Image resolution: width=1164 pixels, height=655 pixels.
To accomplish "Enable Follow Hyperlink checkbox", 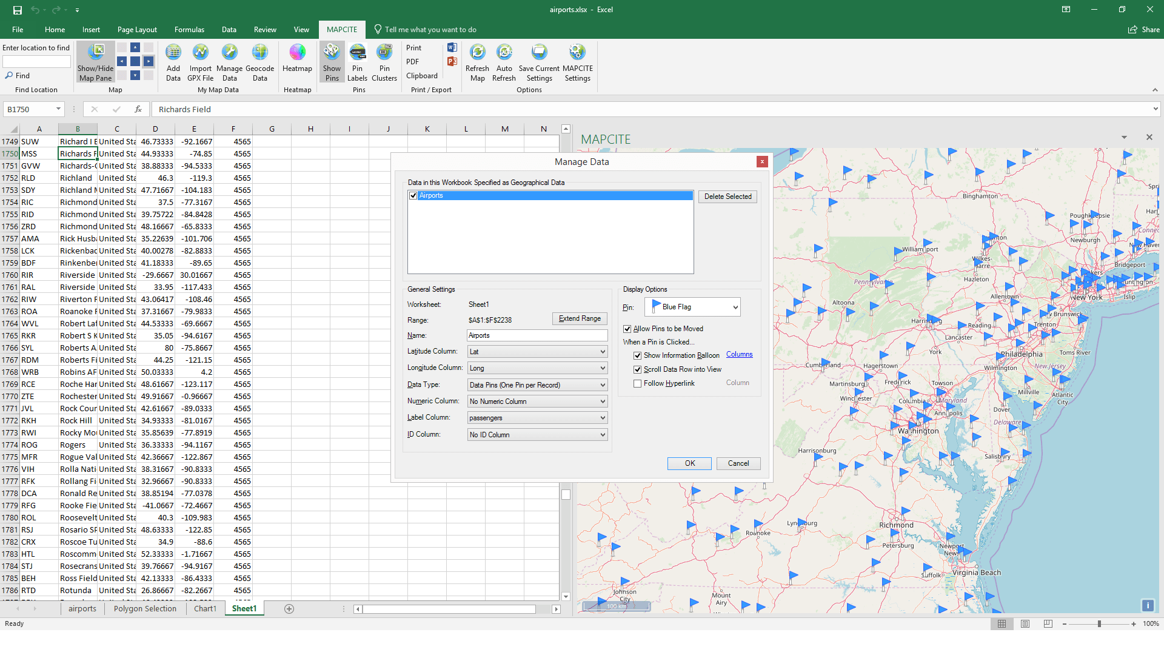I will click(638, 383).
